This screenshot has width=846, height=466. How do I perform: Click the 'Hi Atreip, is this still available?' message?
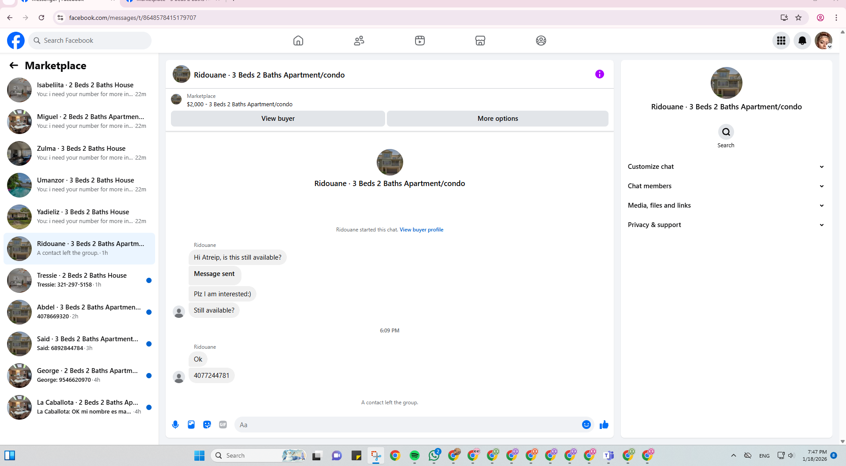[237, 257]
